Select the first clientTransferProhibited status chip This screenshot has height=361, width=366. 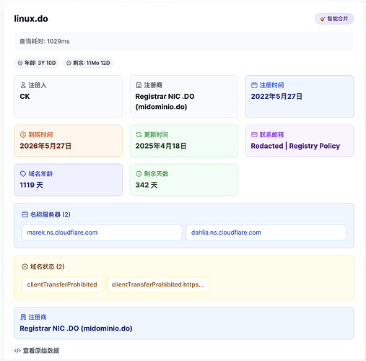[x=62, y=284]
